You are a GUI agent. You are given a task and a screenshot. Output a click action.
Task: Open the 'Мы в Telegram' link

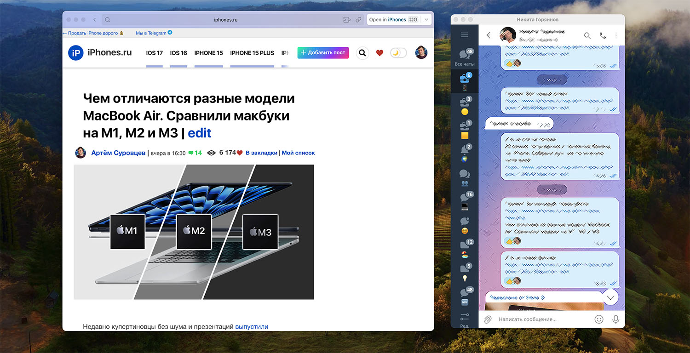pyautogui.click(x=154, y=33)
